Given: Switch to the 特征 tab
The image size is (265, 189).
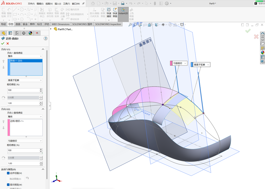Looking at the screenshot, I should (x=4, y=24).
